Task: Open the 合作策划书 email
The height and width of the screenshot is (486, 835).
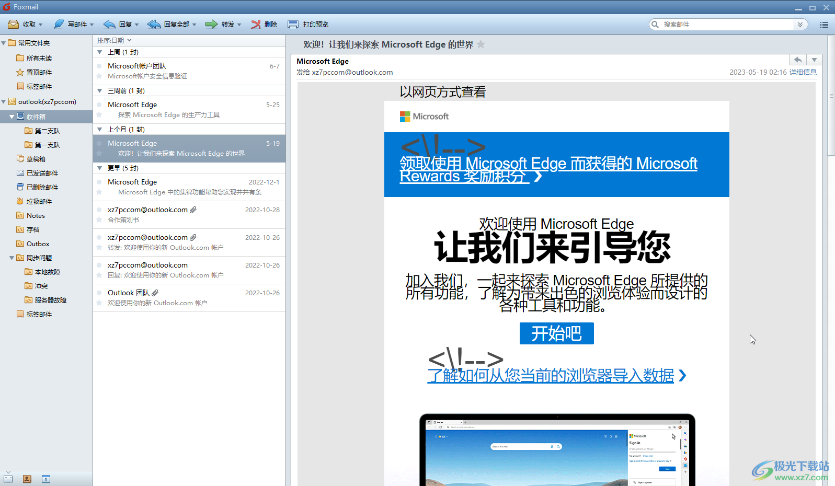Action: tap(189, 215)
